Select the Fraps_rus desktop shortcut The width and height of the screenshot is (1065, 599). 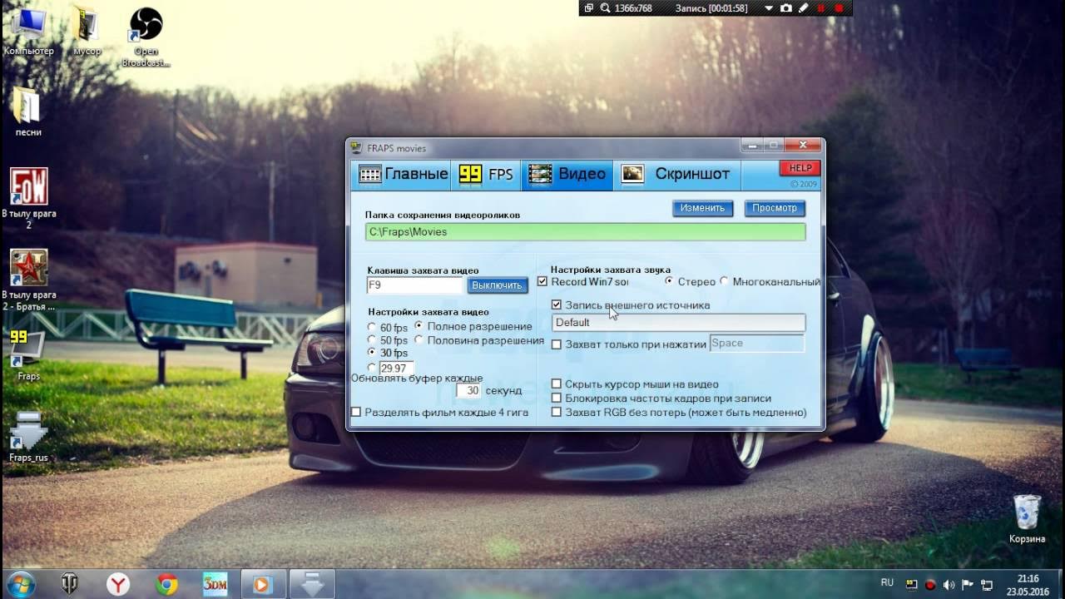(x=28, y=437)
